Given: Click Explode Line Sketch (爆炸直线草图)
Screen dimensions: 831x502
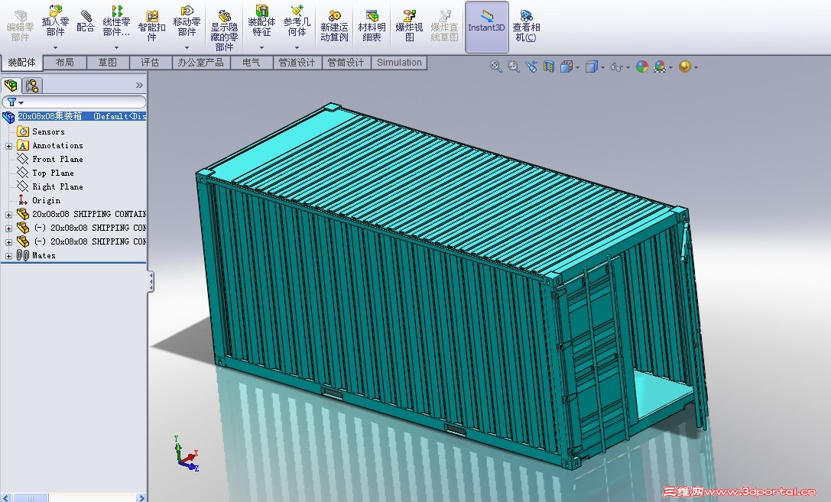Looking at the screenshot, I should click(444, 25).
